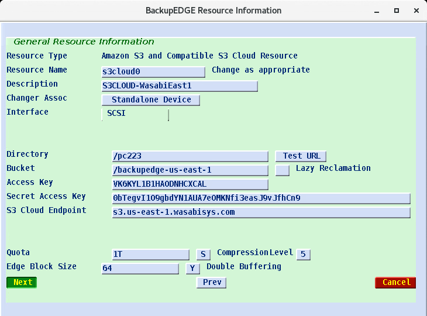Click the 'CompressionLevel' label
The width and height of the screenshot is (427, 316).
coord(255,253)
